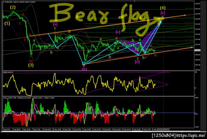Select the yellow (3) wave label
This screenshot has height=139, width=207.
pyautogui.click(x=31, y=65)
